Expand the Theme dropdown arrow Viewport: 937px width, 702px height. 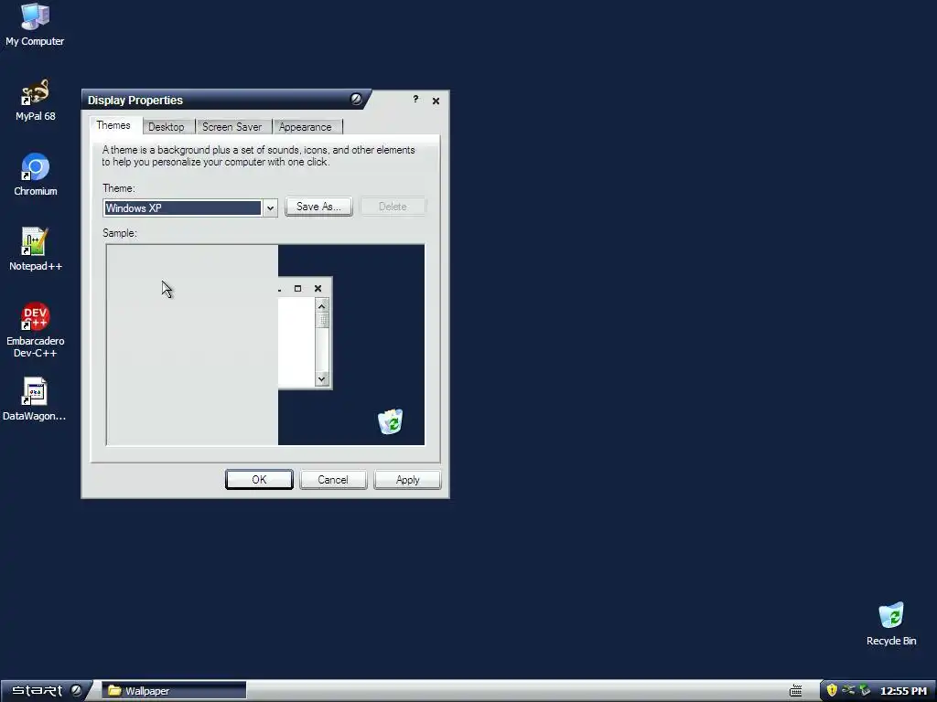tap(270, 207)
